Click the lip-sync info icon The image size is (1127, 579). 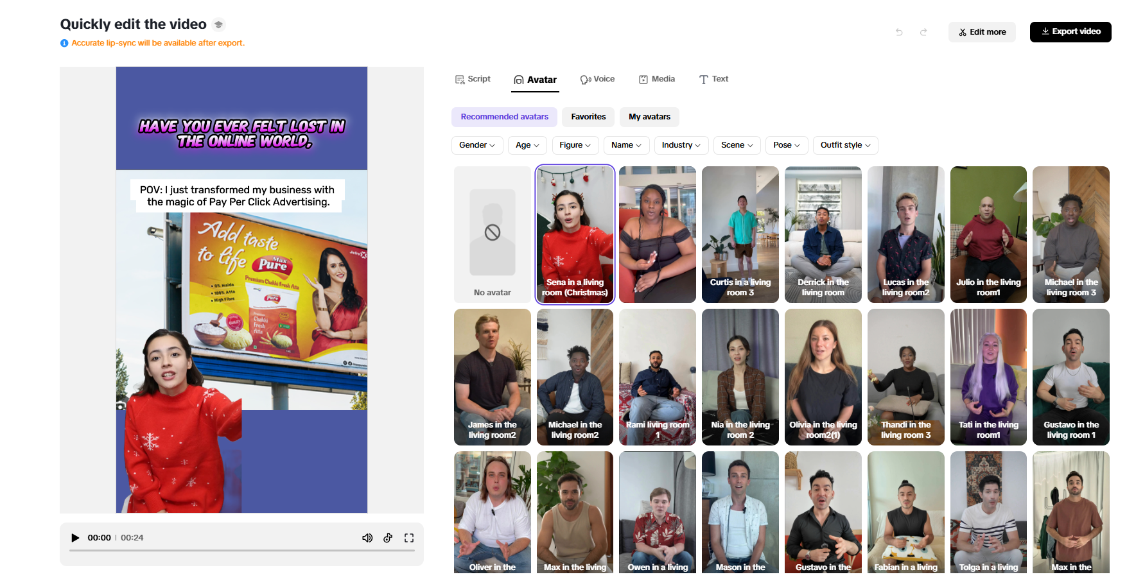(64, 43)
